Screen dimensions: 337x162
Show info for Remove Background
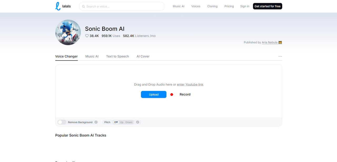[x=96, y=122]
